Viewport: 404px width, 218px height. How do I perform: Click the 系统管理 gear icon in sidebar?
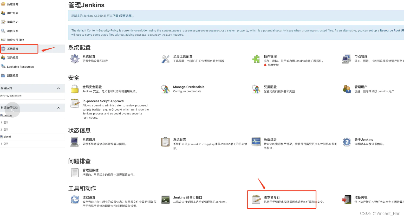[3, 49]
